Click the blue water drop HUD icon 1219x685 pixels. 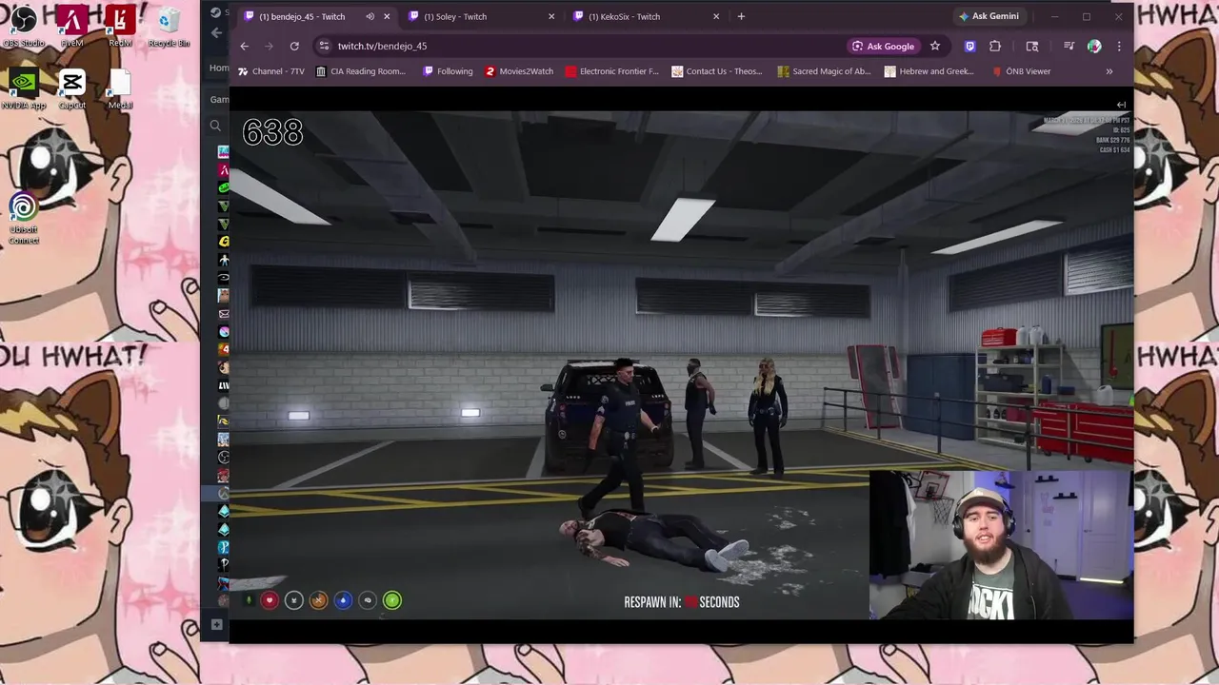pos(343,600)
